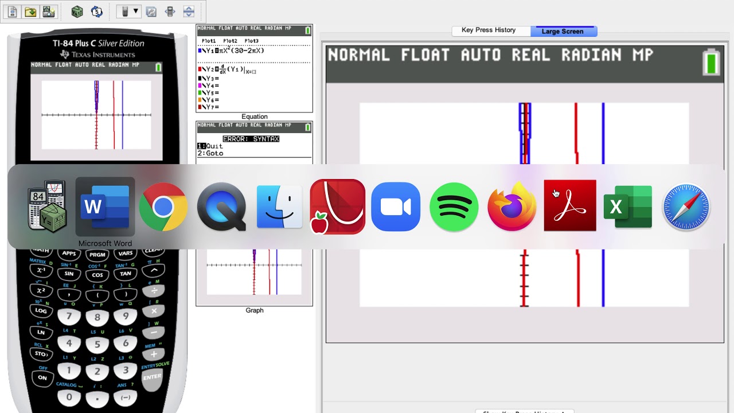Switch to Spotify in app switcher
This screenshot has width=734, height=413.
tap(454, 207)
